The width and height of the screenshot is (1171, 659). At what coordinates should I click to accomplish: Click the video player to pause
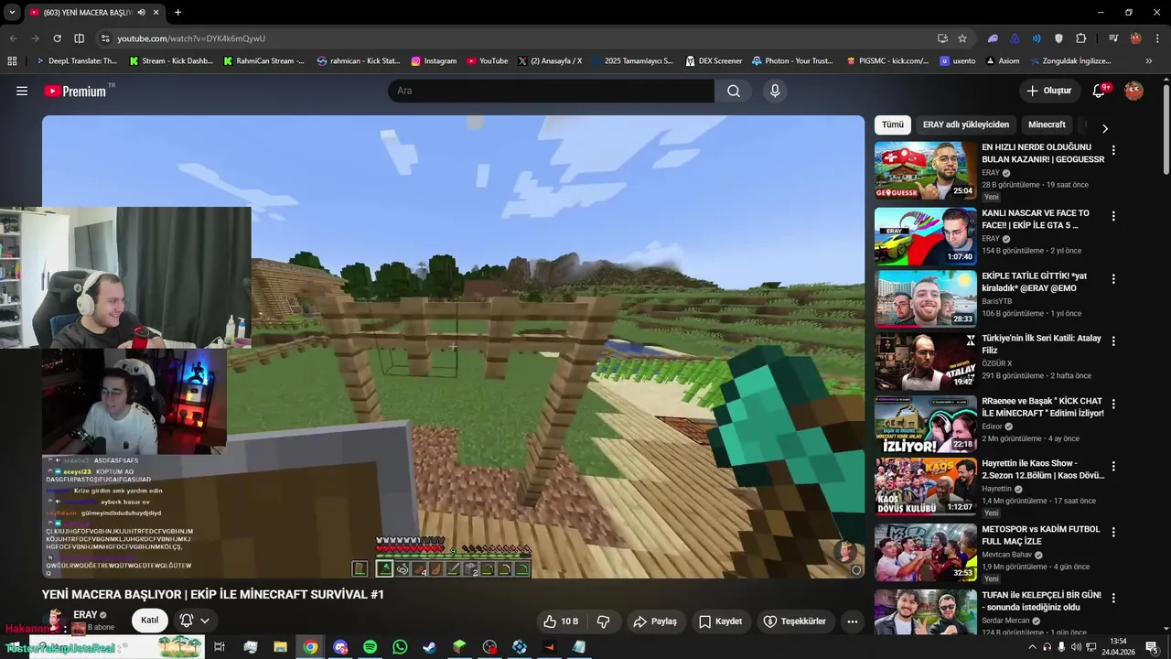453,346
